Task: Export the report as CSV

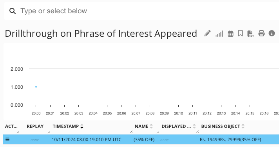Action: coord(250,34)
